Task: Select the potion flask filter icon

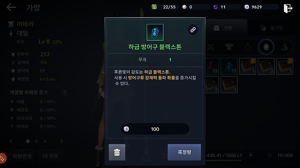Action: tap(285, 47)
